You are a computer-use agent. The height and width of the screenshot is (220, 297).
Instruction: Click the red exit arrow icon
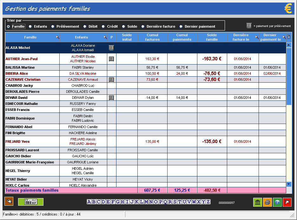[287, 202]
